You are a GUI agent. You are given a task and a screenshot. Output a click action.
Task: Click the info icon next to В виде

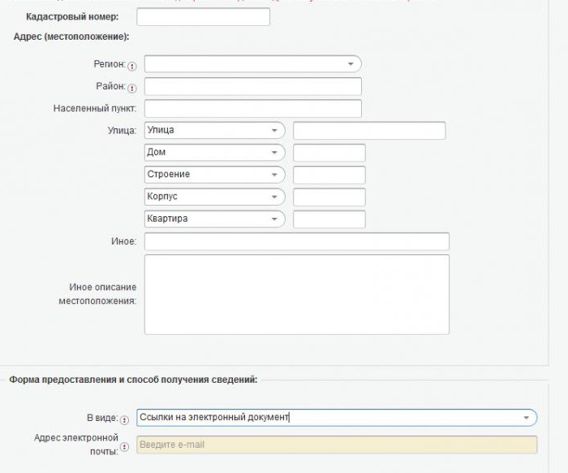point(124,419)
